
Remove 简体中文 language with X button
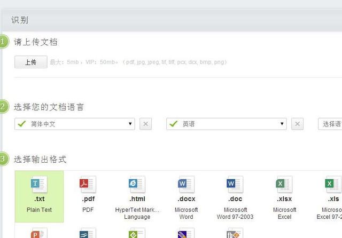tap(145, 124)
